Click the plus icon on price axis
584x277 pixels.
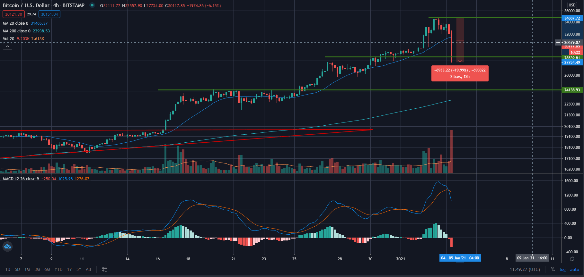pyautogui.click(x=558, y=42)
